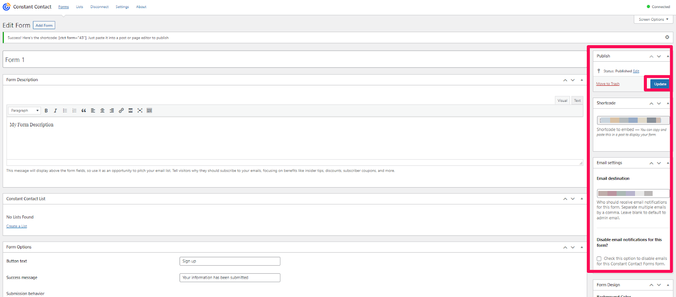
Task: Enter fullscreen editor mode
Action: point(140,111)
